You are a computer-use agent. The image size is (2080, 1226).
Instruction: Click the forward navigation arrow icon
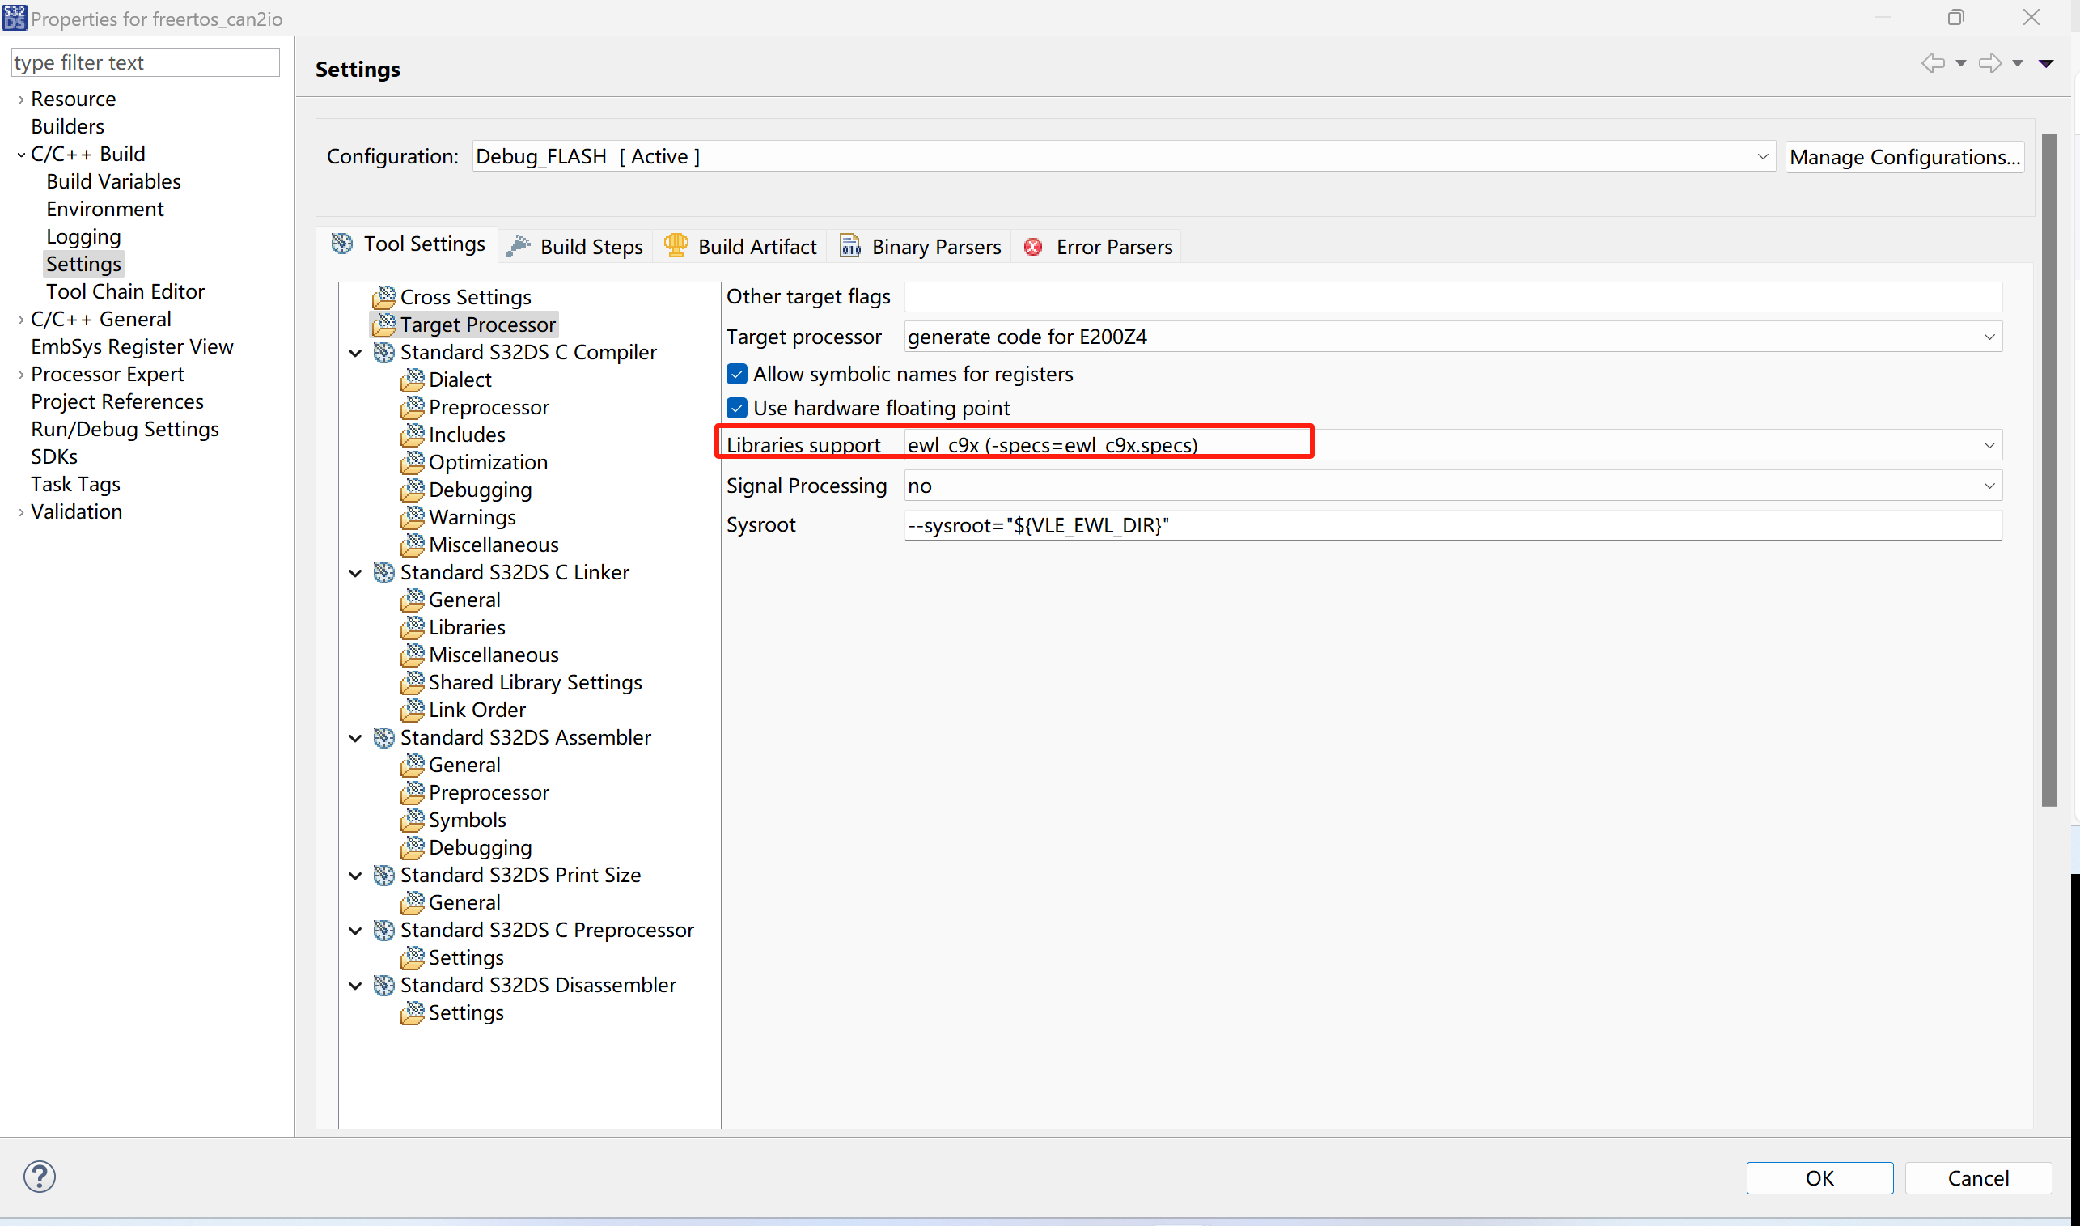1990,64
